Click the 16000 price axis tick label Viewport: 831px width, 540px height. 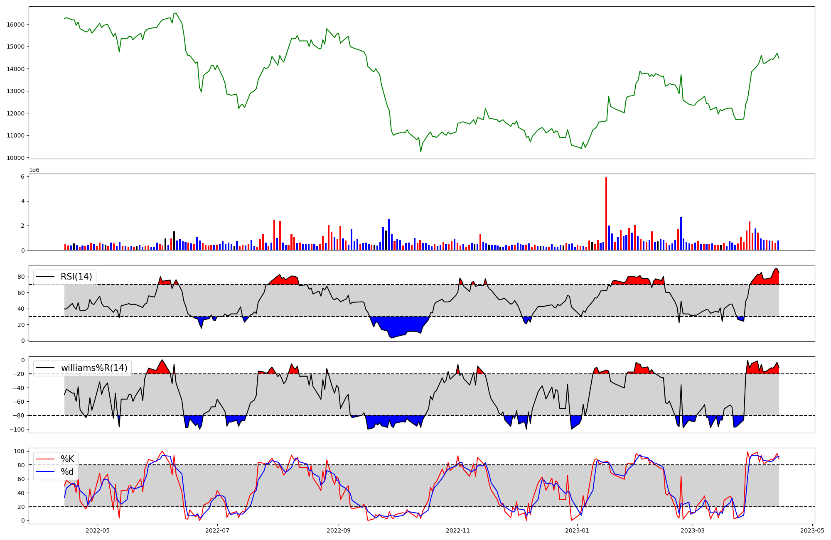click(16, 25)
